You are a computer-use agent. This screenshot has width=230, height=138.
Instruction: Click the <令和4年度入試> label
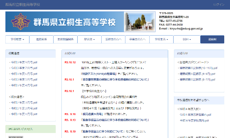(189, 109)
